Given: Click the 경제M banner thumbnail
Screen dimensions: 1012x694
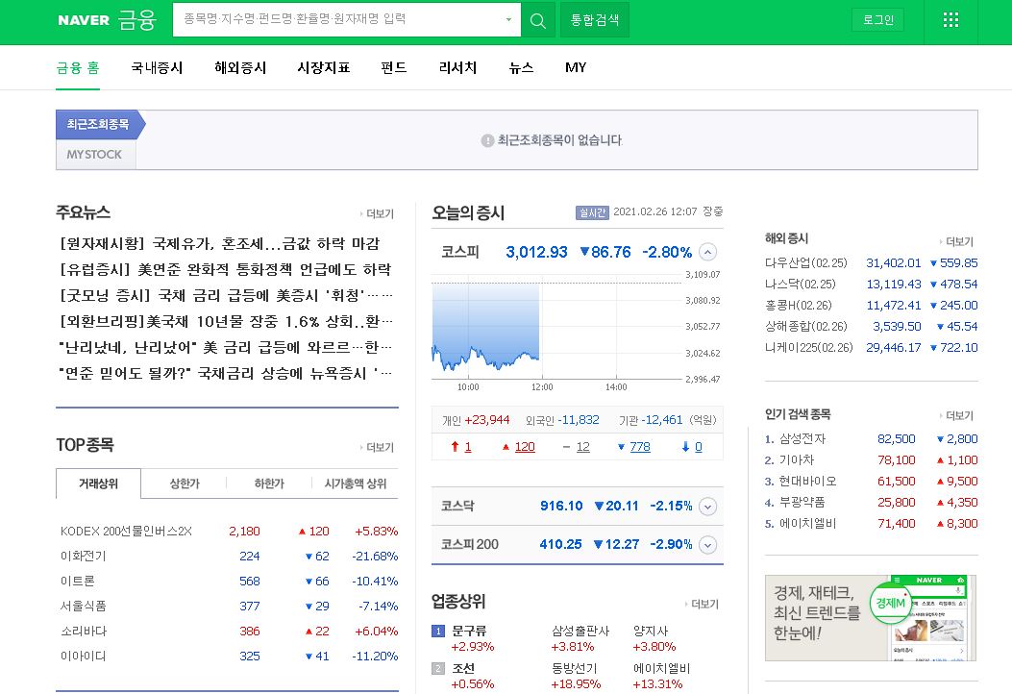Looking at the screenshot, I should click(870, 618).
